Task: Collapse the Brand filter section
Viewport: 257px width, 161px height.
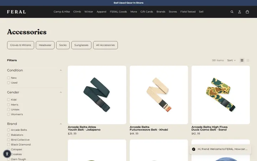Action: (x=61, y=124)
